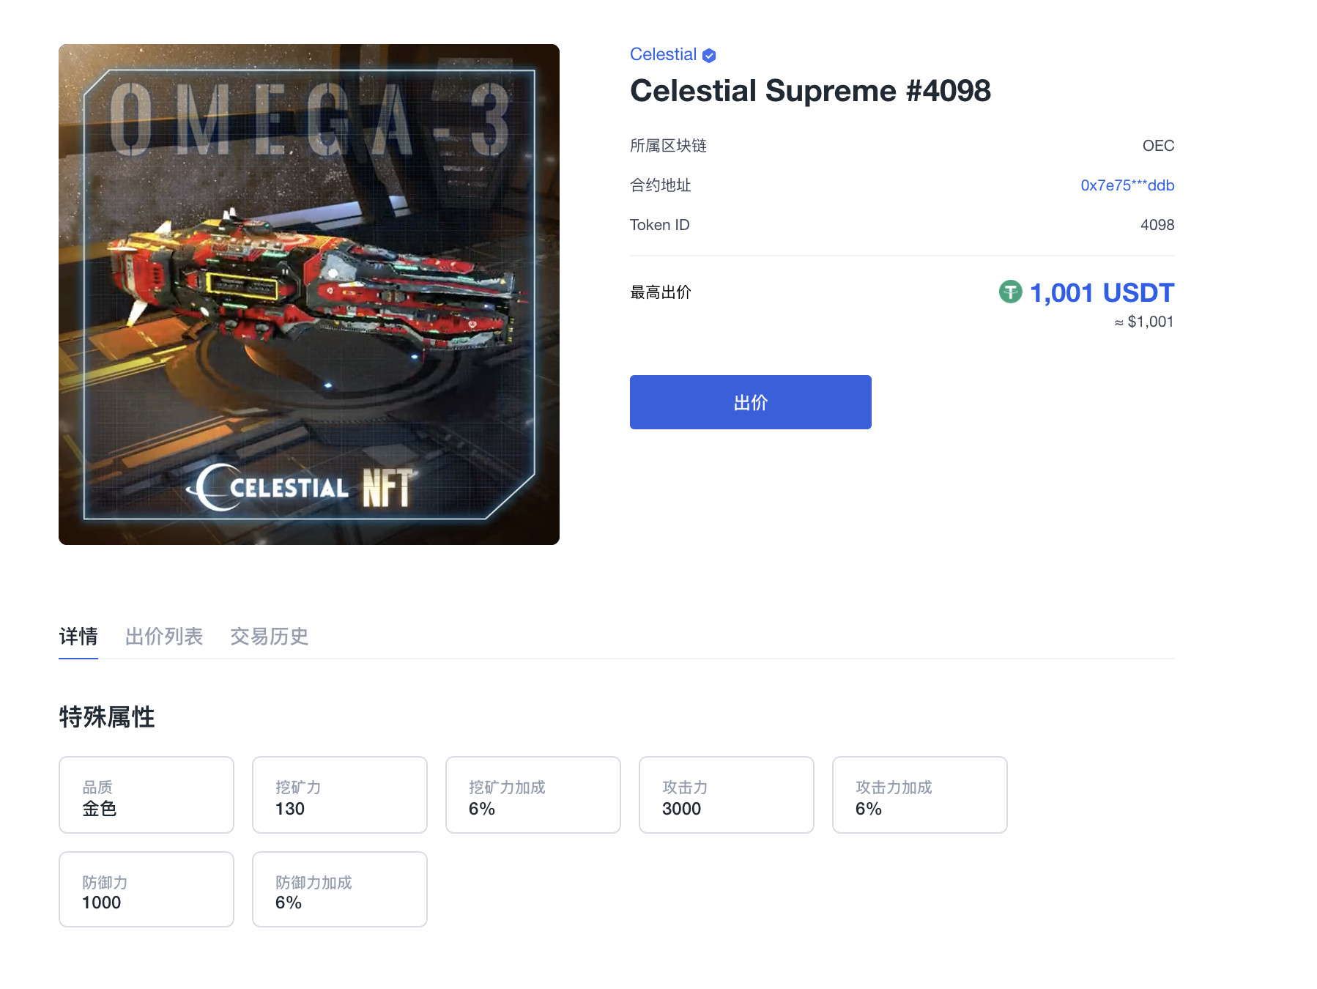Image resolution: width=1317 pixels, height=989 pixels.
Task: Click the 品质 金色 attribute card
Action: pyautogui.click(x=146, y=795)
